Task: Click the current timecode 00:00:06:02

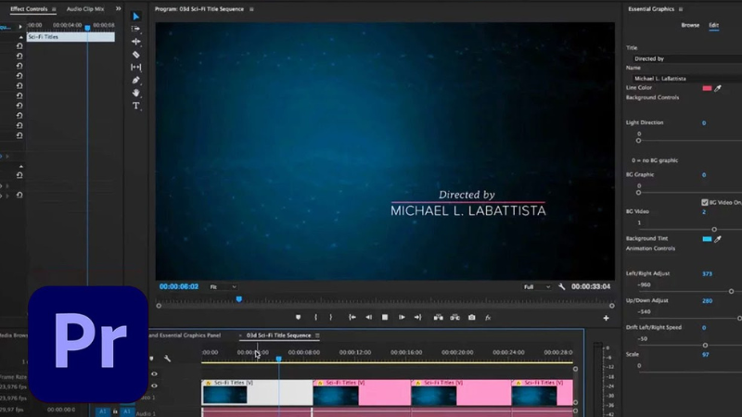Action: (179, 286)
